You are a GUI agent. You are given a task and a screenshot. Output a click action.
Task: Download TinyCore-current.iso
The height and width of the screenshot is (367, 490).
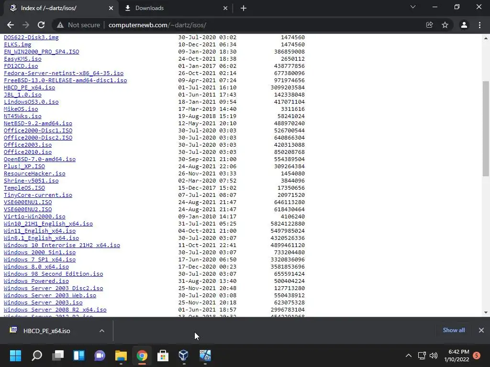[38, 195]
